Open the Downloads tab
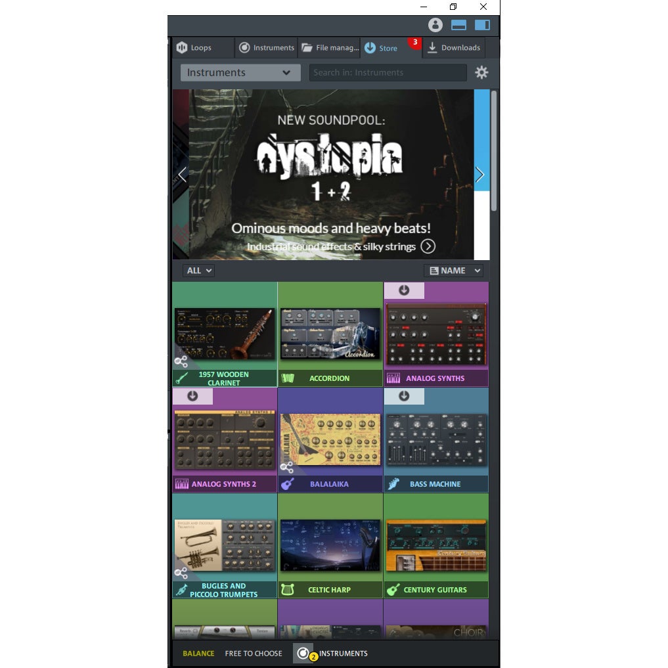668x668 pixels. click(x=454, y=48)
